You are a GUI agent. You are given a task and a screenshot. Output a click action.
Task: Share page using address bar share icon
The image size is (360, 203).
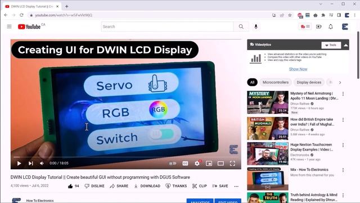point(282,15)
